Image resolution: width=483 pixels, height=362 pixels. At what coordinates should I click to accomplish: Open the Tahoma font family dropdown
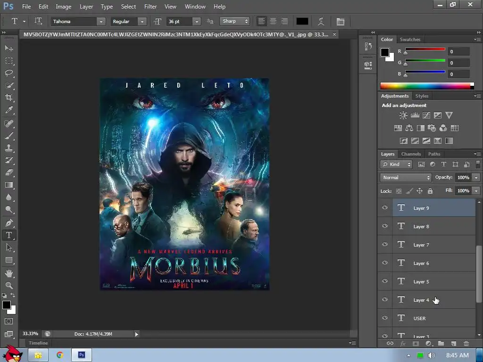coord(101,21)
